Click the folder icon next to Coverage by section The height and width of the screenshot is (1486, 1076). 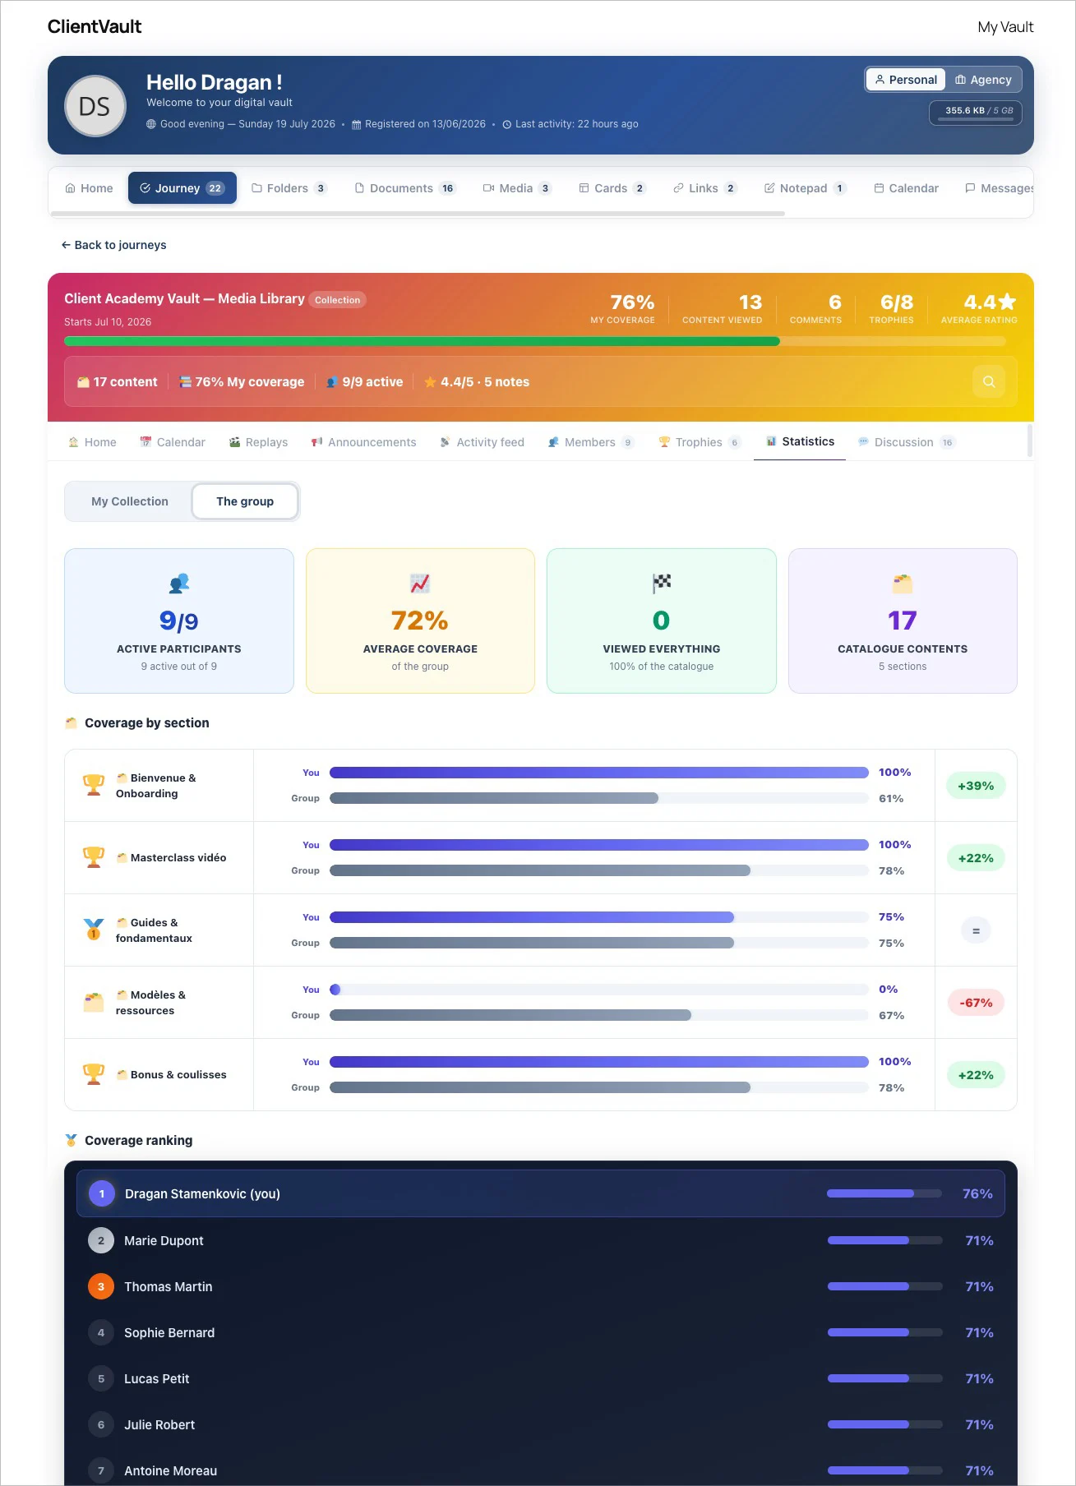pyautogui.click(x=71, y=722)
